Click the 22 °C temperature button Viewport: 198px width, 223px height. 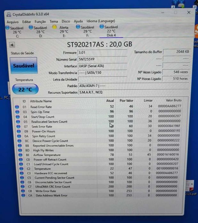click(25, 89)
